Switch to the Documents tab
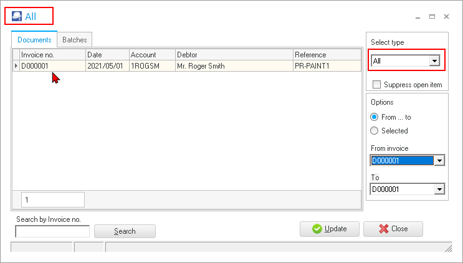This screenshot has width=463, height=263. point(34,40)
